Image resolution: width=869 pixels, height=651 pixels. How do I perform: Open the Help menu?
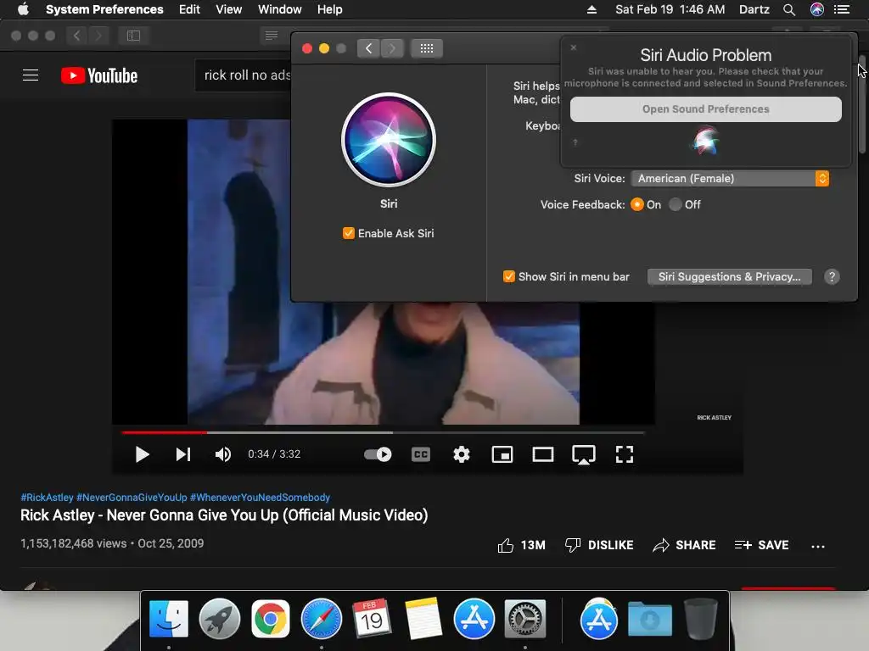click(330, 9)
